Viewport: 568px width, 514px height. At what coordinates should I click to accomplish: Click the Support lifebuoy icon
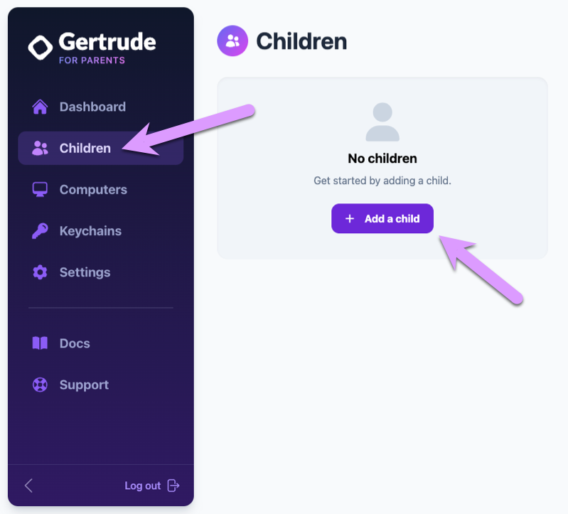tap(40, 385)
